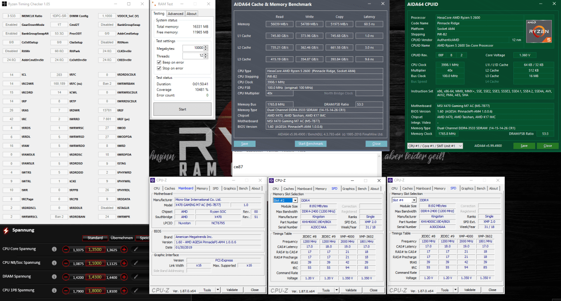Image resolution: width=561 pixels, height=301 pixels.
Task: Click the Übernehmen button in Spannung panel
Action: (x=122, y=238)
